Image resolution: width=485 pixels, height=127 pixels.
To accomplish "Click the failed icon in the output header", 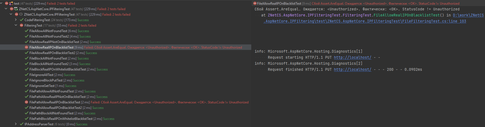I will coord(255,3).
